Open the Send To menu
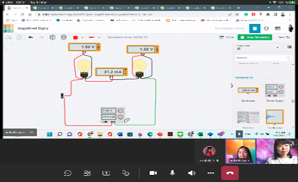The image size is (298, 182). [284, 37]
